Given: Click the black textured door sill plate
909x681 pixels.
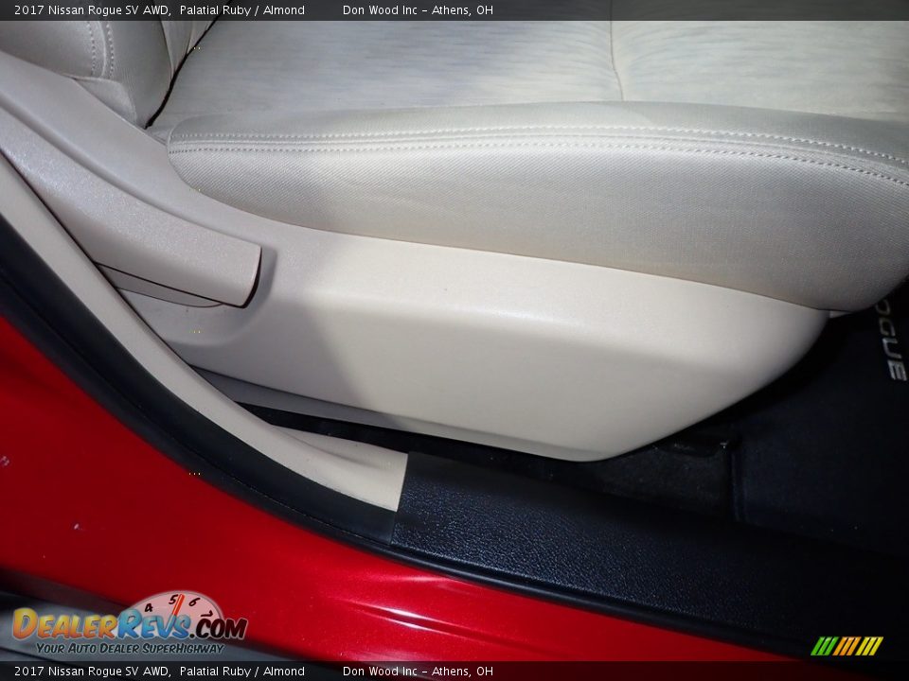Looking at the screenshot, I should (x=606, y=549).
